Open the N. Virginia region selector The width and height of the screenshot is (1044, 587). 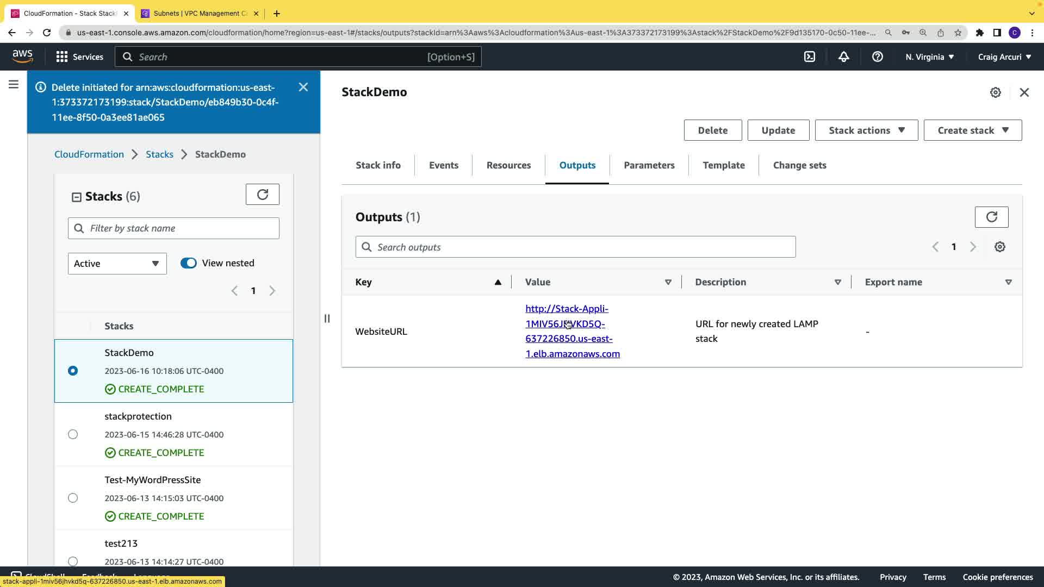(x=929, y=57)
